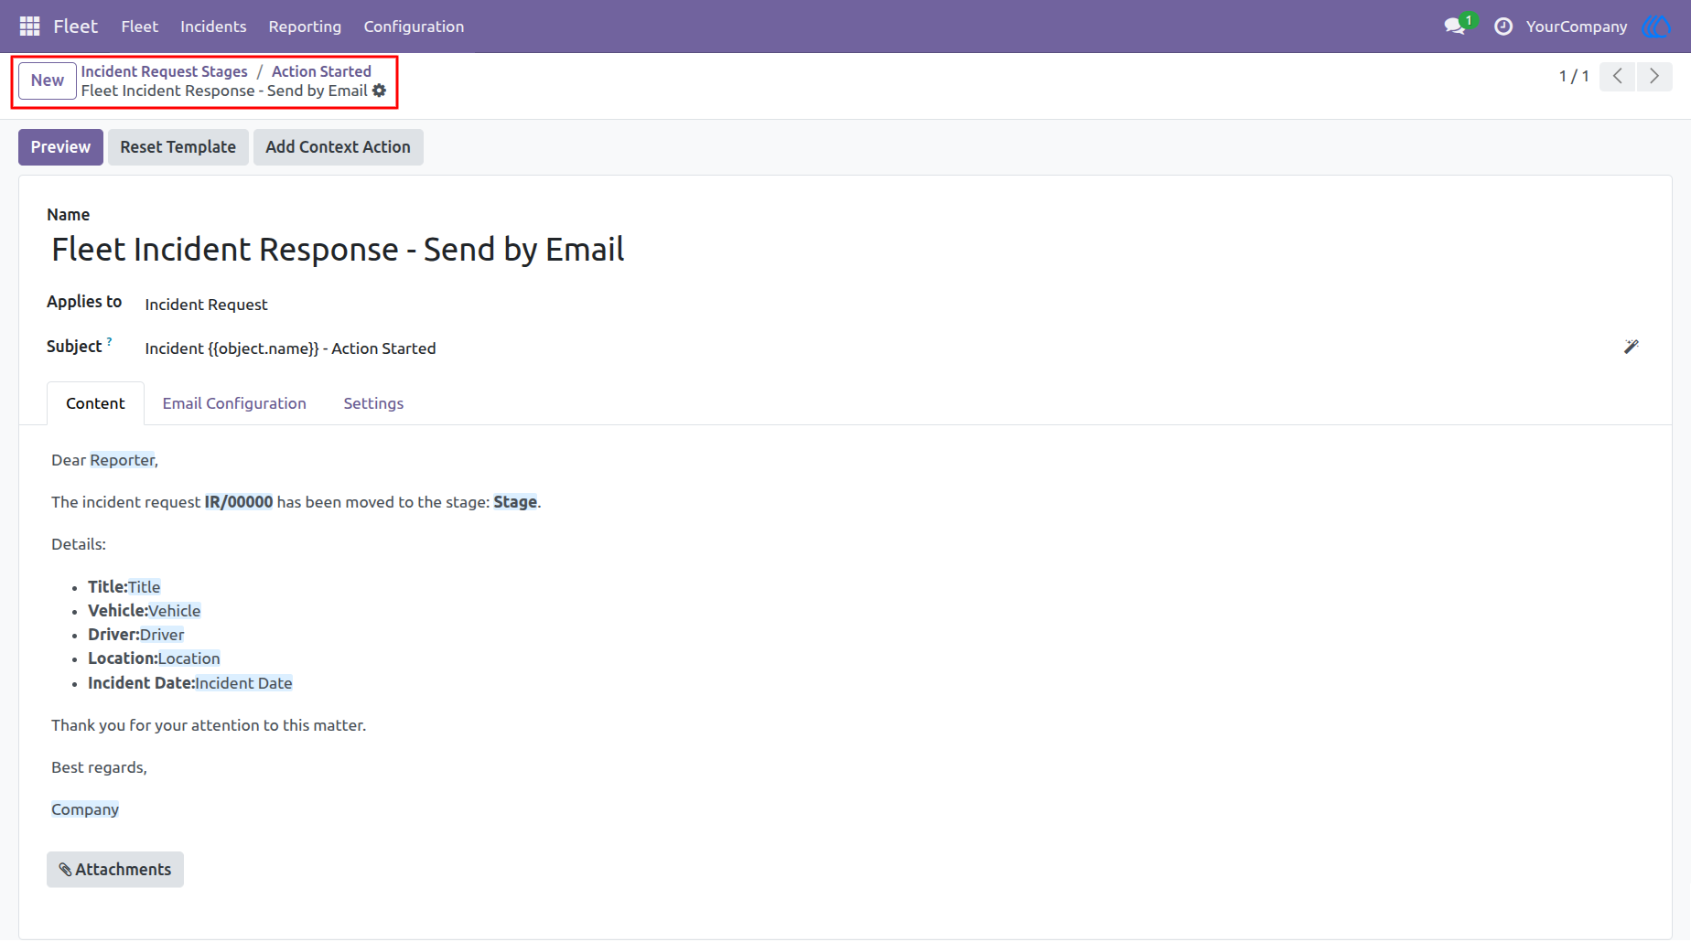Click the Reporter placeholder in body
Viewport: 1691px width, 942px height.
[x=123, y=460]
